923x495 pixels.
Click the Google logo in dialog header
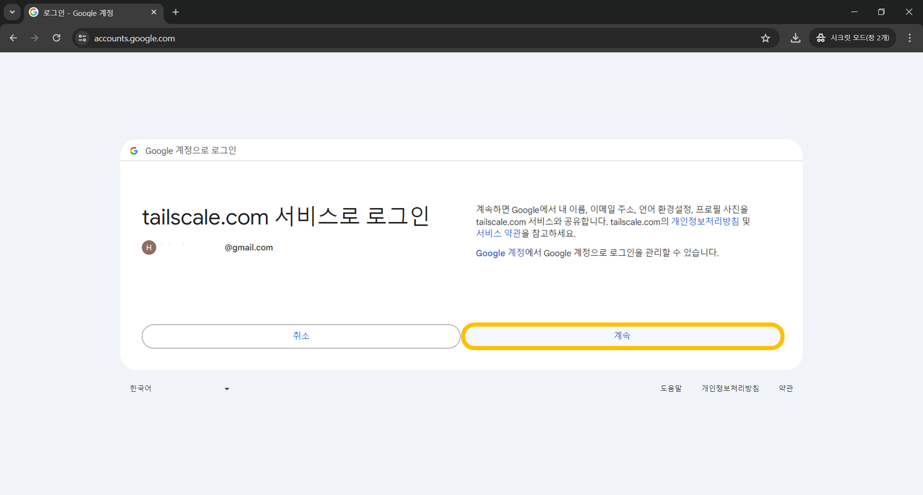[134, 151]
